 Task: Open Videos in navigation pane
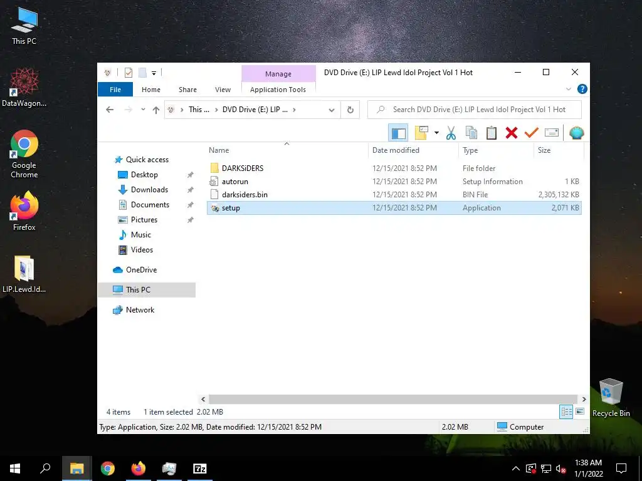pyautogui.click(x=142, y=250)
